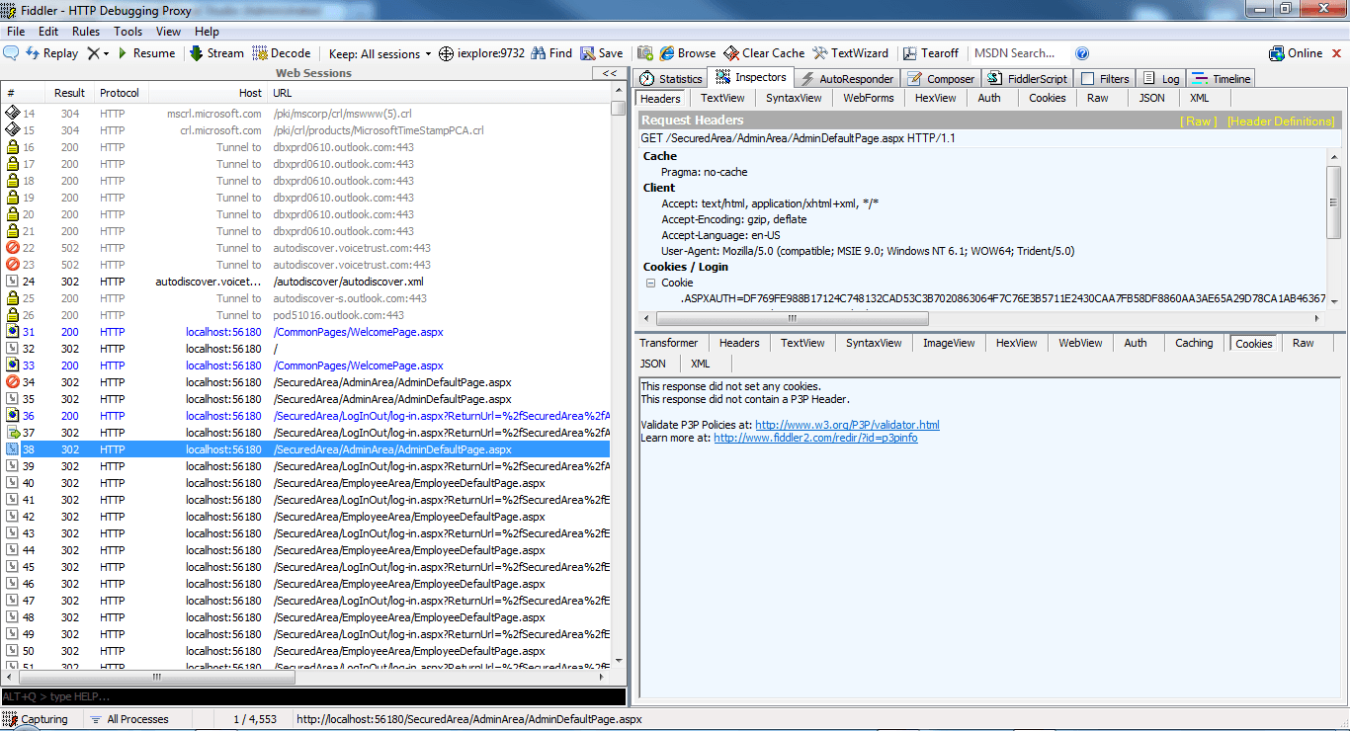The height and width of the screenshot is (731, 1350).
Task: Switch to the Statistics tab
Action: coord(671,78)
